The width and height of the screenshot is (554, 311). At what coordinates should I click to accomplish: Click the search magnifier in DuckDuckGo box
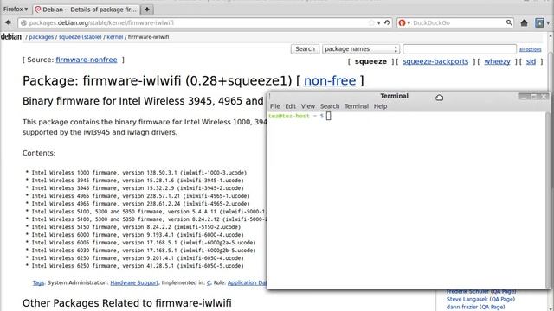coord(509,22)
